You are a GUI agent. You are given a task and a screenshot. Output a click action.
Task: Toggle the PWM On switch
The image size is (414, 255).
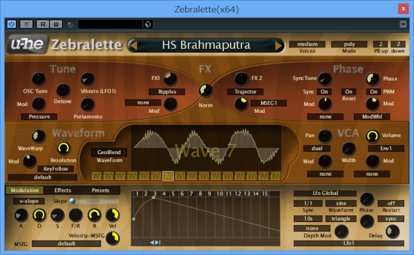pos(373,92)
